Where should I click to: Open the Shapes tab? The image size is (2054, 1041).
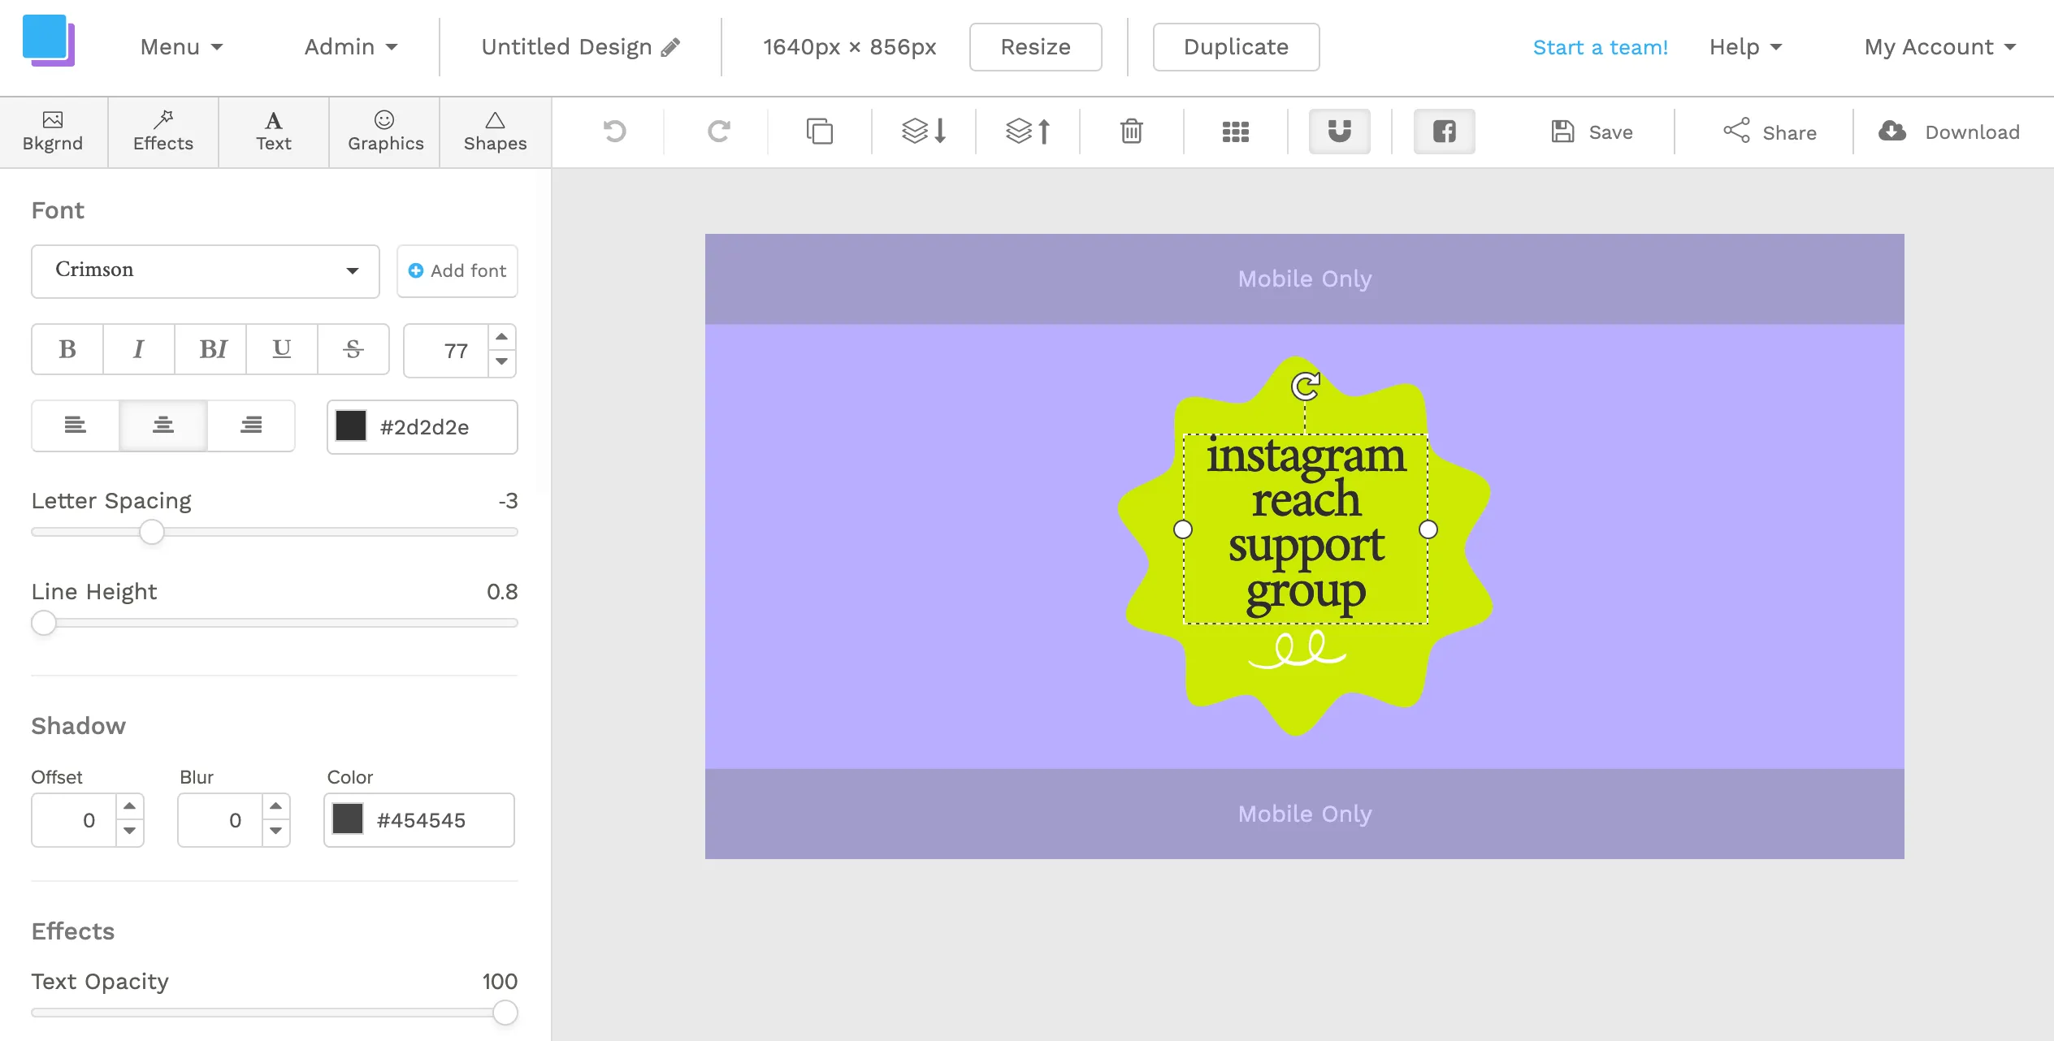(x=496, y=132)
